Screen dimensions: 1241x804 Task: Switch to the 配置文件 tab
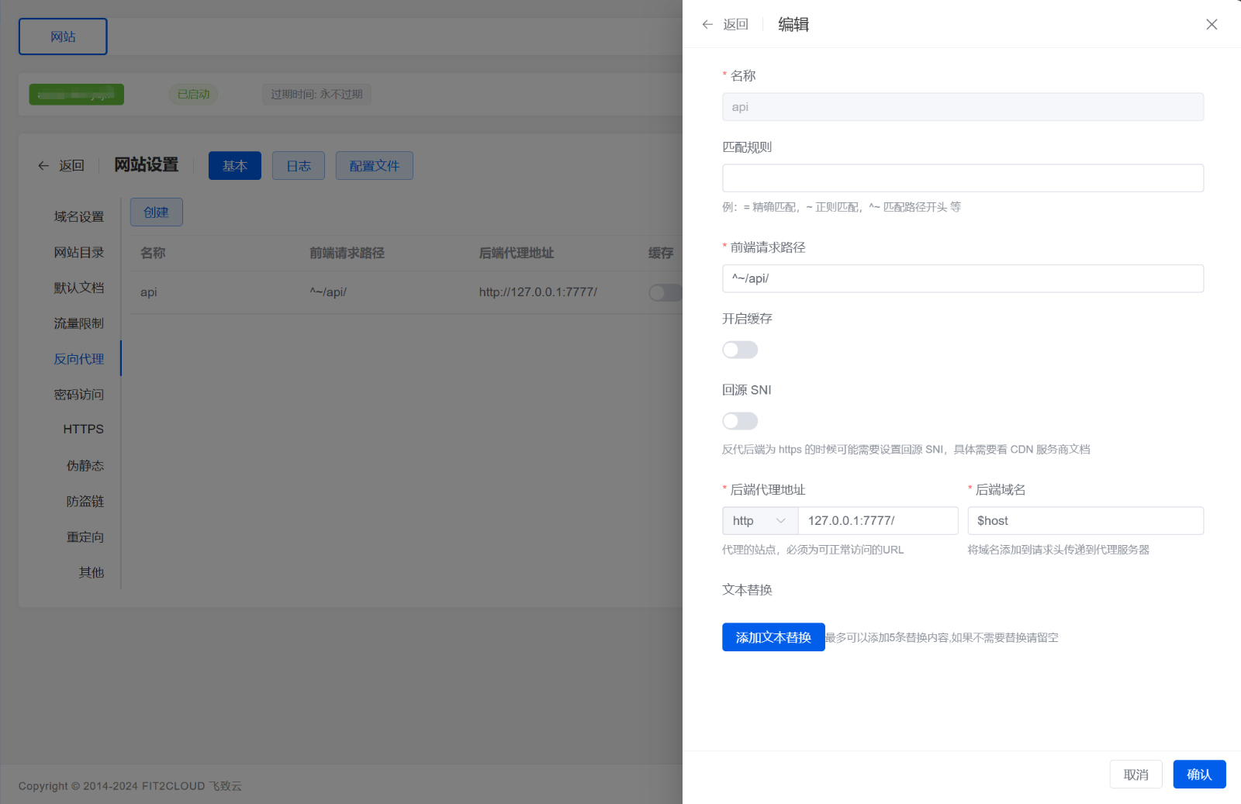tap(374, 165)
